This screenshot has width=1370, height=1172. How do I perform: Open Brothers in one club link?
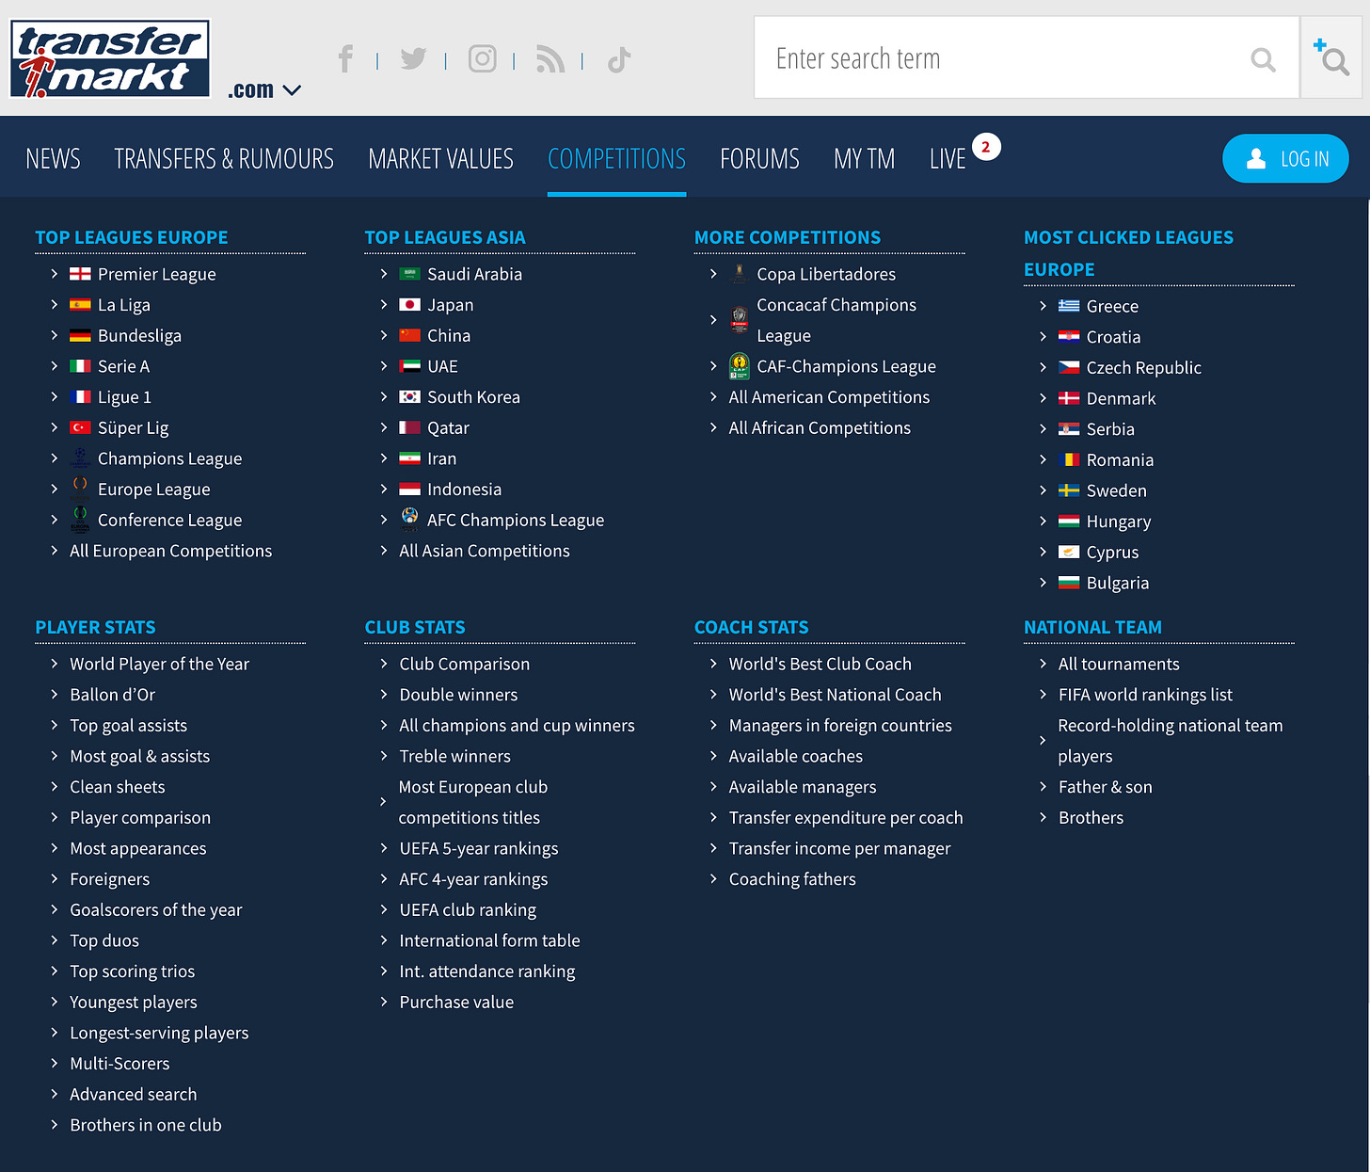[145, 1125]
